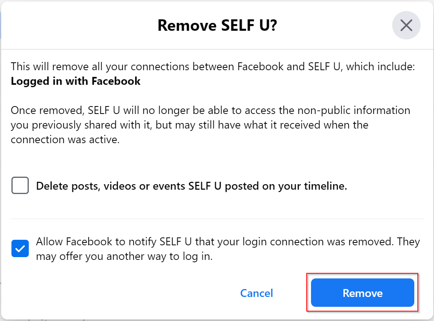The width and height of the screenshot is (434, 321).
Task: Click "SELF U posted on your timeline" label text
Action: pos(284,186)
